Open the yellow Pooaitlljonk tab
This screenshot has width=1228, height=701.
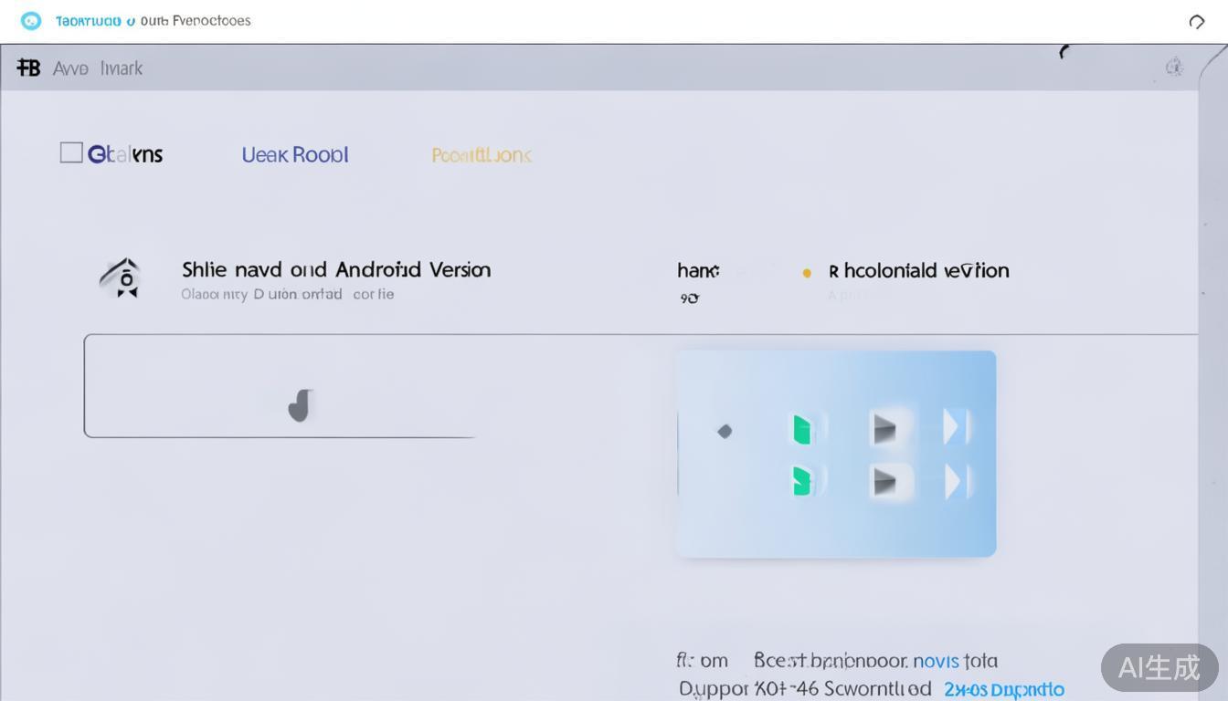coord(482,155)
